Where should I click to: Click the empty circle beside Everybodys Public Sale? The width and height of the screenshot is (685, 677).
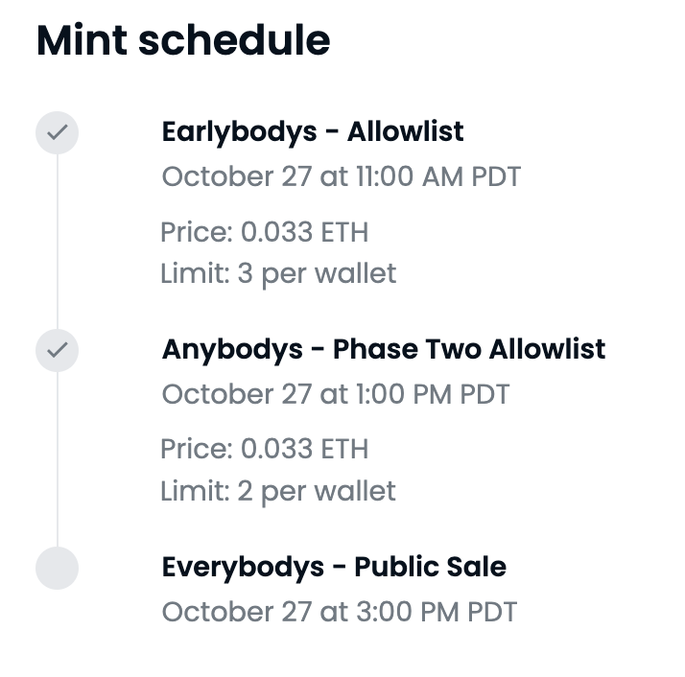57,569
